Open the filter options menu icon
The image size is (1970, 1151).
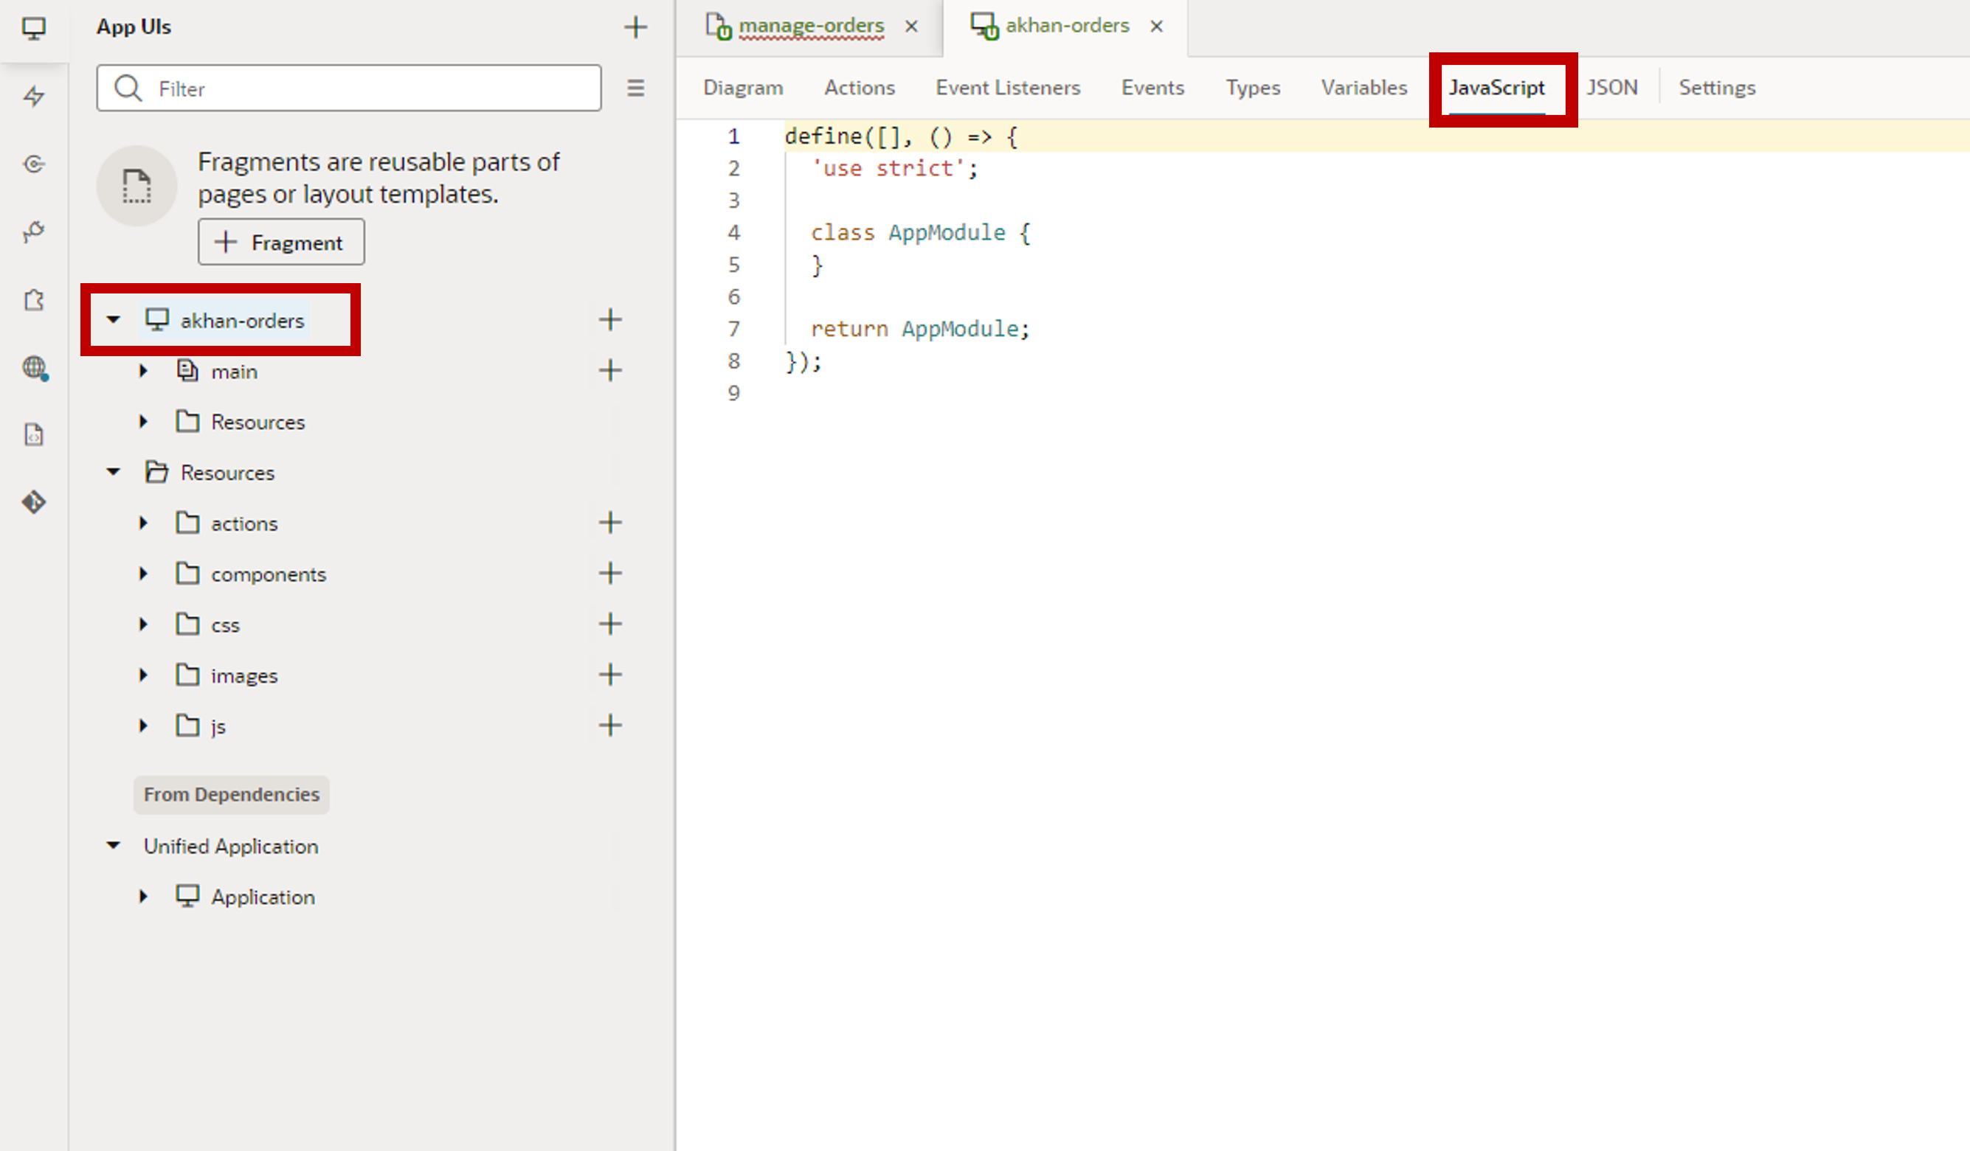click(x=635, y=88)
